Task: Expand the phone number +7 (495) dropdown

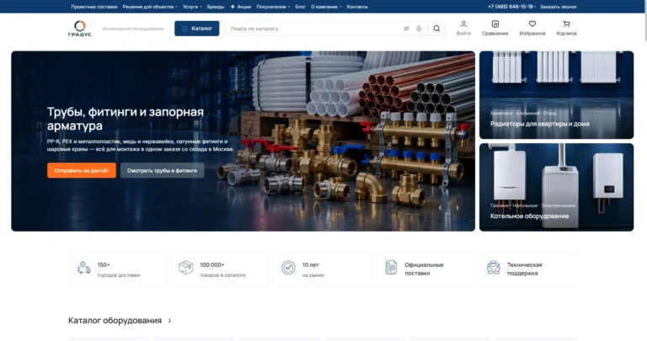Action: 511,7
